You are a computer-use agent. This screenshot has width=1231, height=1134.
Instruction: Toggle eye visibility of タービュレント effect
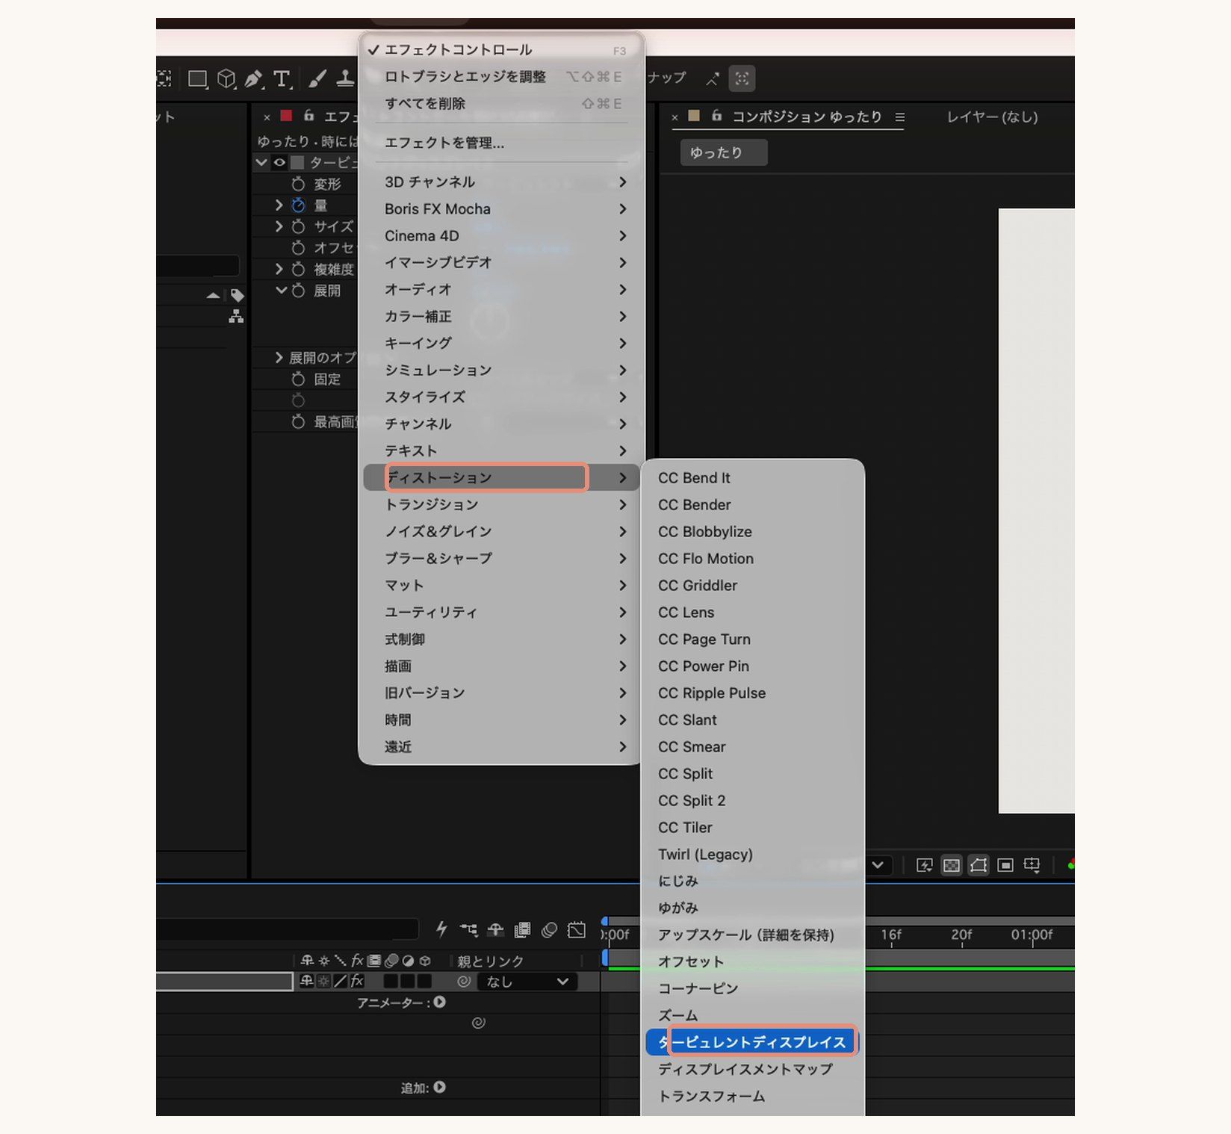coord(279,162)
